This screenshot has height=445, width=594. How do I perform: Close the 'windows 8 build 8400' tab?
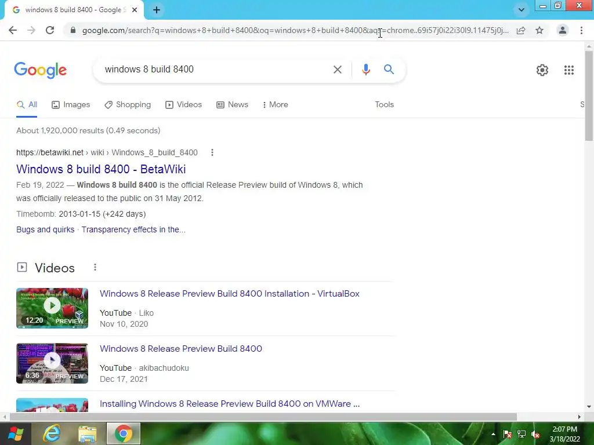point(135,10)
